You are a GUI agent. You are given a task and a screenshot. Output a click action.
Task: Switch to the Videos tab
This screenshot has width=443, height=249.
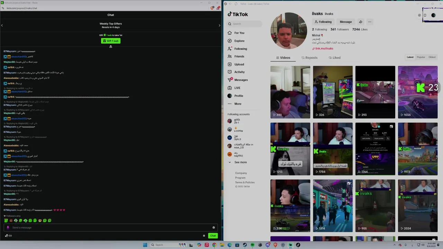283,58
